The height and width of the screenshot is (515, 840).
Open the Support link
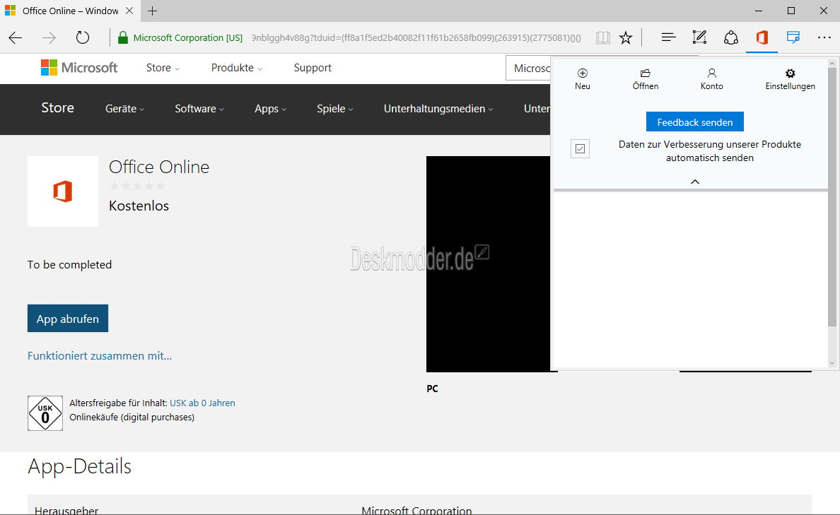click(313, 68)
